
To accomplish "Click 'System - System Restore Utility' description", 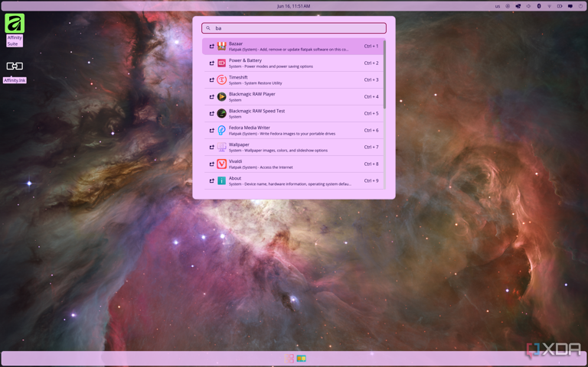I will [x=256, y=83].
